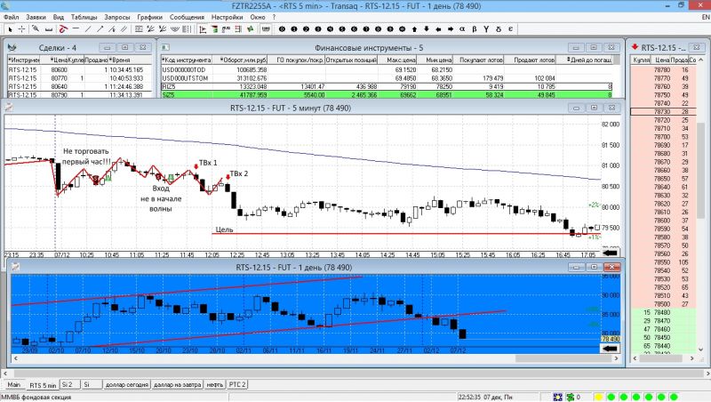This screenshot has height=402, width=711.
Task: Click the red-green order book icon
Action: tap(214, 29)
